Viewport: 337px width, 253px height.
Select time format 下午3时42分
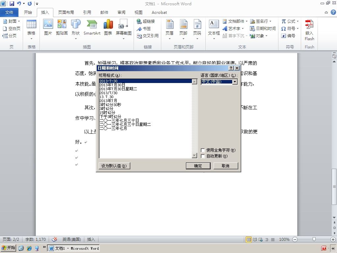(110, 116)
